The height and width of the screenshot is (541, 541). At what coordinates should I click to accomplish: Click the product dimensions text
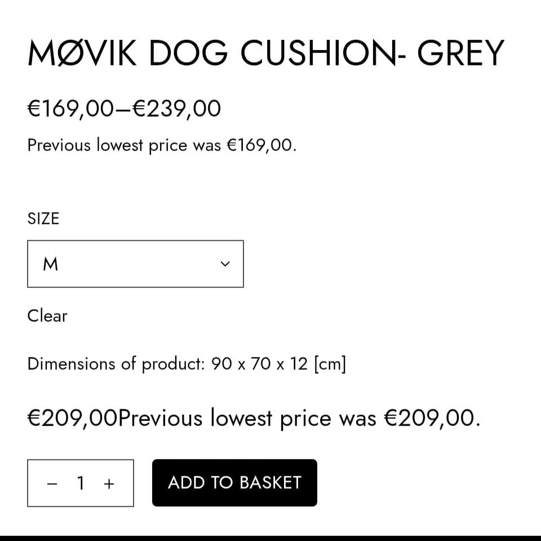pos(187,363)
